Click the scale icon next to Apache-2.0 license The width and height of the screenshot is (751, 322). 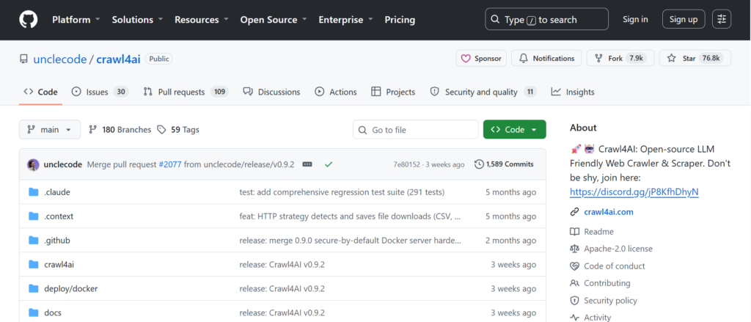point(574,249)
